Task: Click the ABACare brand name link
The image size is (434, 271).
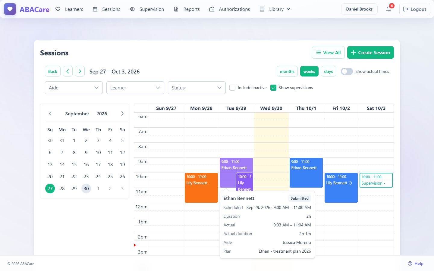Action: click(x=34, y=9)
